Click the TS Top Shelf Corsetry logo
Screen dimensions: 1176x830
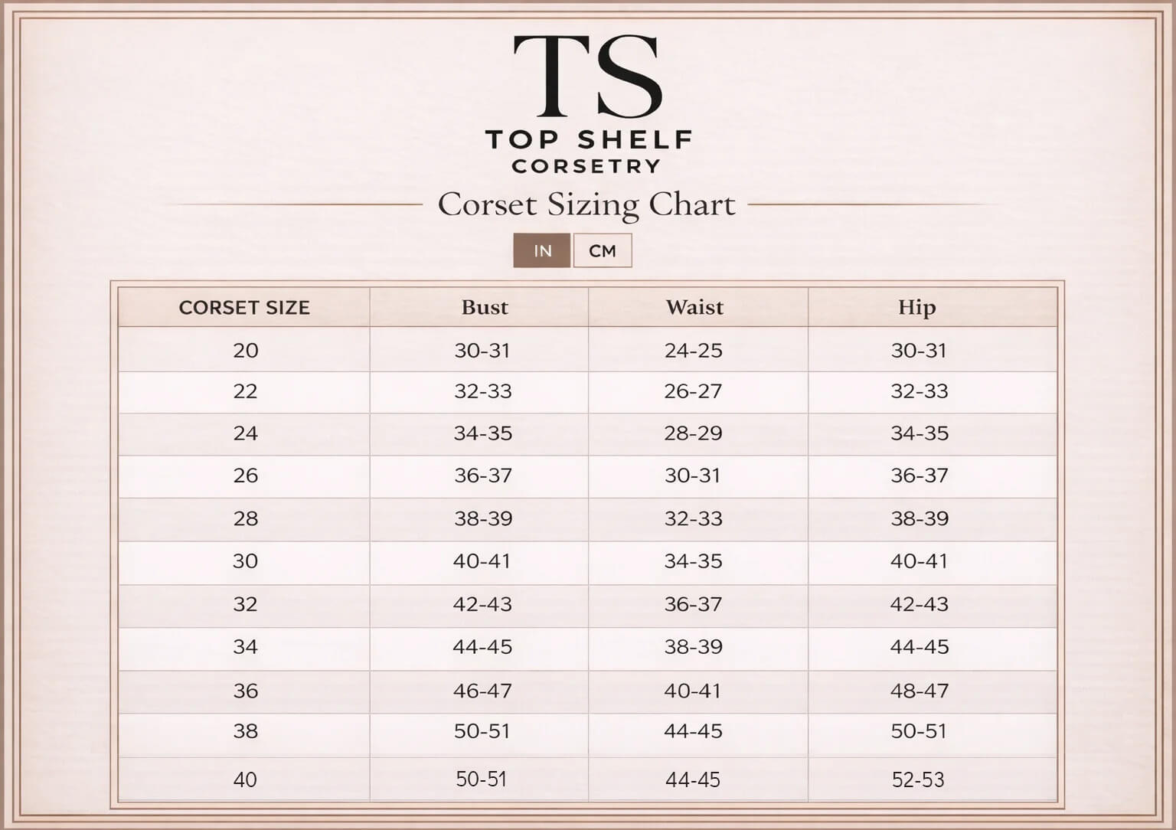[587, 104]
